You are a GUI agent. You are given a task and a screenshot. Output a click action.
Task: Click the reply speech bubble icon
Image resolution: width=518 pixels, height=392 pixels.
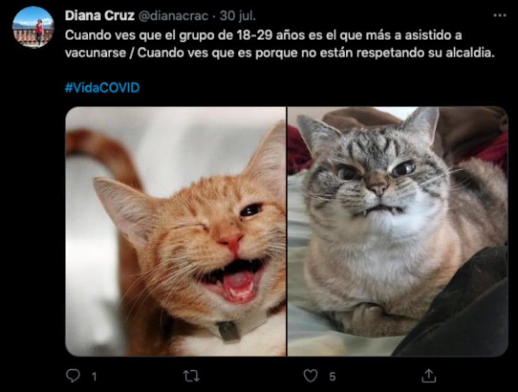(x=73, y=376)
